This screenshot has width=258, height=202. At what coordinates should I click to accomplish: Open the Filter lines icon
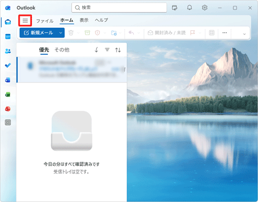(x=107, y=50)
